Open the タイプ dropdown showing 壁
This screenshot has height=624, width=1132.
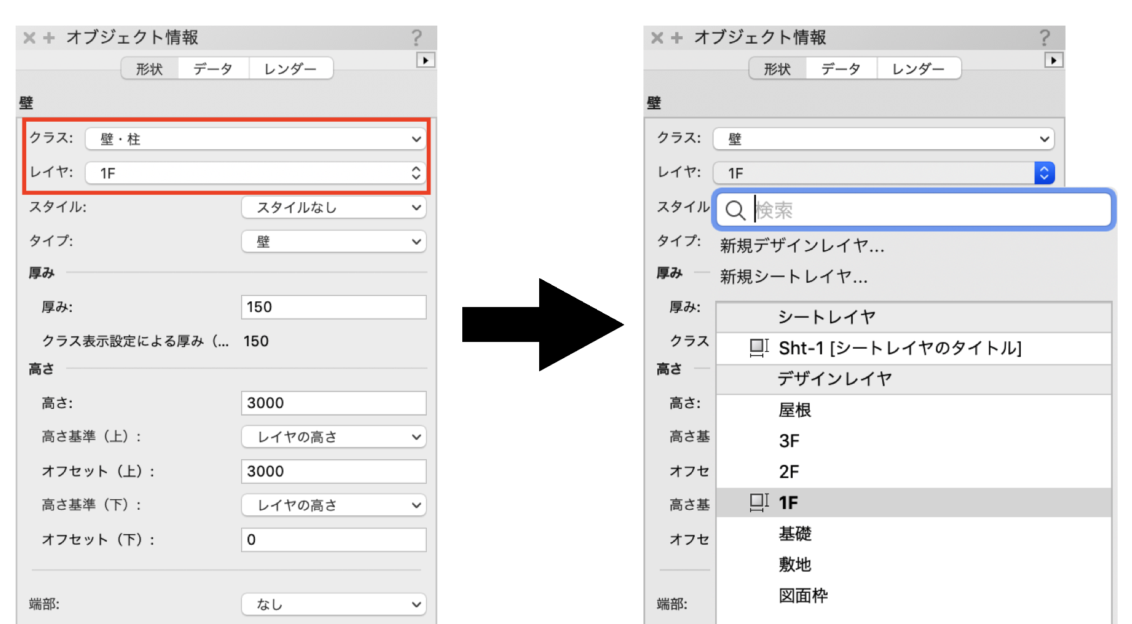pos(334,241)
